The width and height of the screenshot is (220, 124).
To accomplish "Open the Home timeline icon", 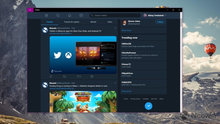I will pyautogui.click(x=46, y=15).
